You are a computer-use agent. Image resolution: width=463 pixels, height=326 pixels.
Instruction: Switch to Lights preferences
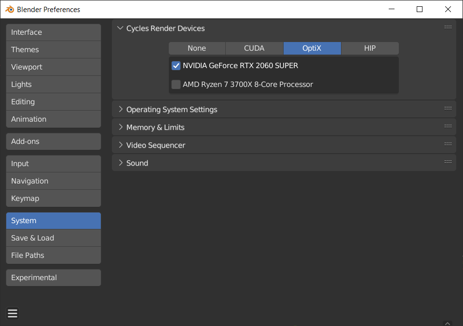(x=54, y=85)
